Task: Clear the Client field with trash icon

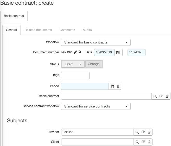Action: click(149, 142)
